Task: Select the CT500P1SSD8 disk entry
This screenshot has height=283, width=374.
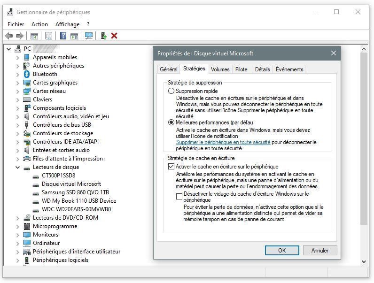Action: (x=58, y=176)
